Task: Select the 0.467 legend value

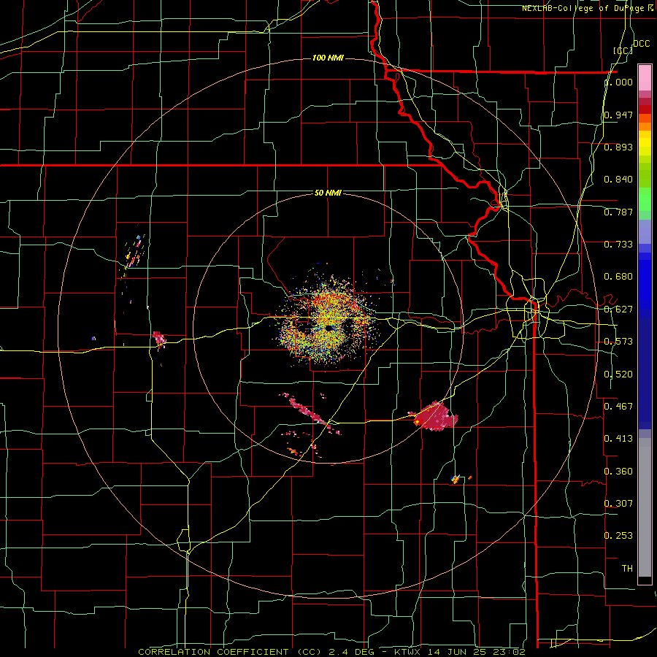Action: [x=618, y=406]
